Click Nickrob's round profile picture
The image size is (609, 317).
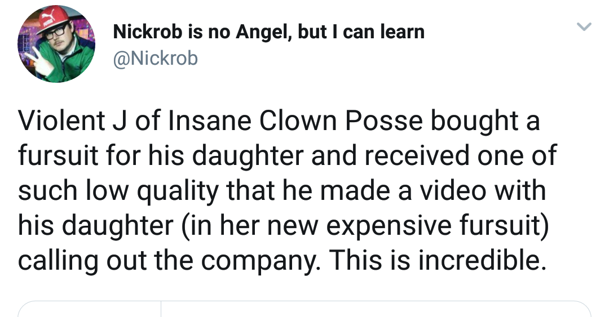click(56, 44)
